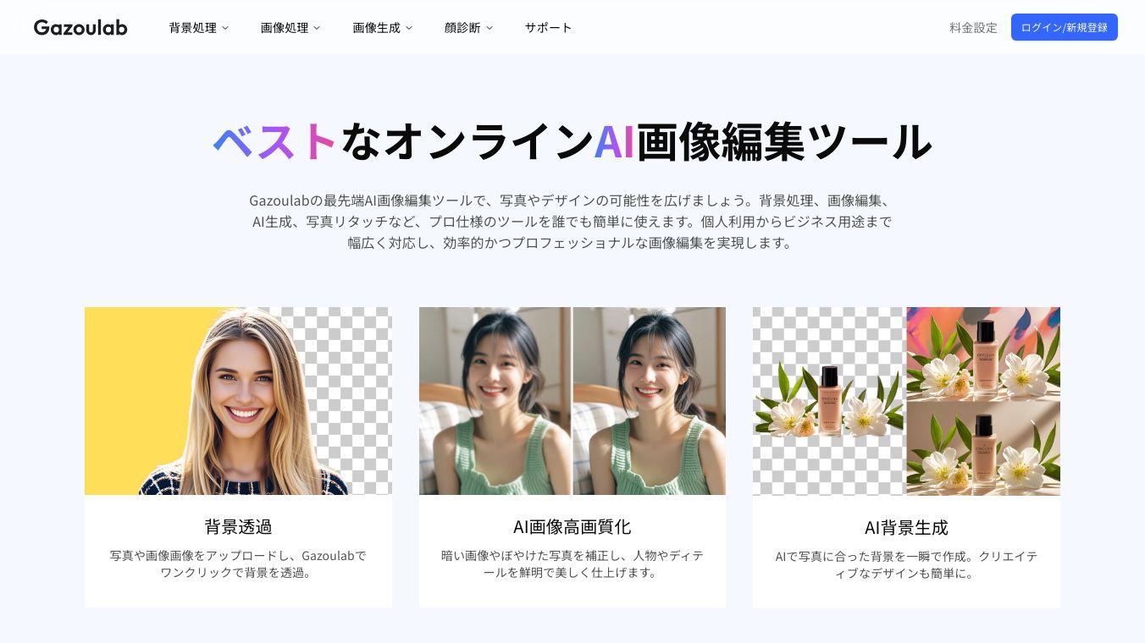This screenshot has height=643, width=1145.
Task: Click the AI背景生成 card description text
Action: [906, 564]
